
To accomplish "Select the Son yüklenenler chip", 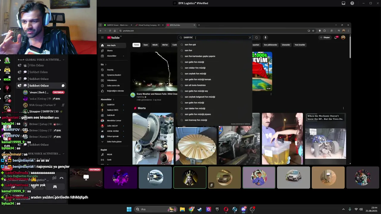I will point(270,45).
